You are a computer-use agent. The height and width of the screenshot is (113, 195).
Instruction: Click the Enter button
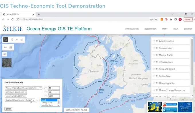coord(8,109)
